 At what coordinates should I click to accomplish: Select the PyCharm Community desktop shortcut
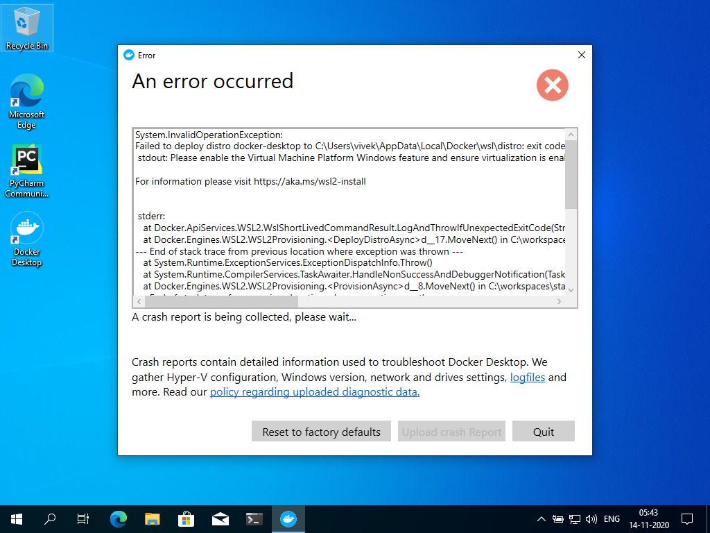[x=27, y=171]
